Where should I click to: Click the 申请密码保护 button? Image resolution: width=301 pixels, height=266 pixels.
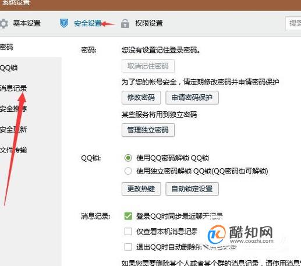[x=192, y=97]
